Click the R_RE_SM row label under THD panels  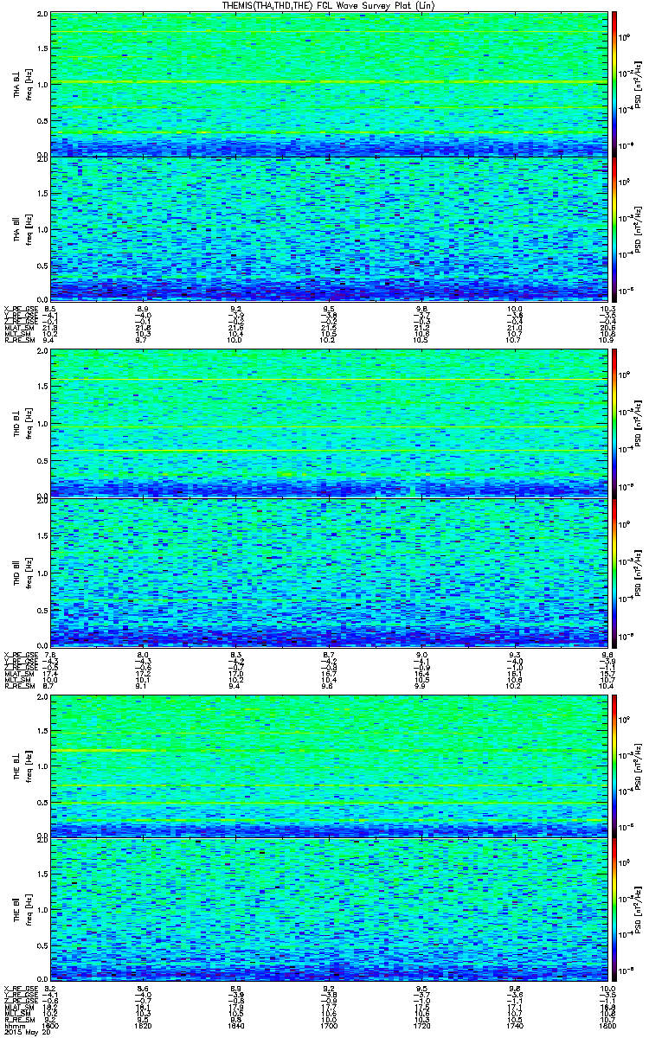point(19,686)
